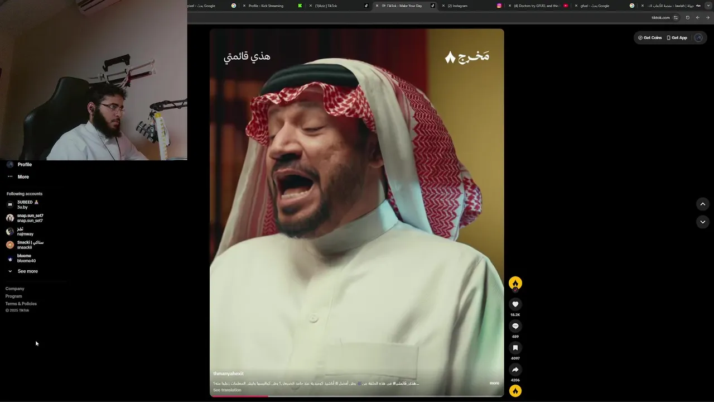
Task: Switch to Doctors try GFUEL YouTube tab
Action: (538, 6)
